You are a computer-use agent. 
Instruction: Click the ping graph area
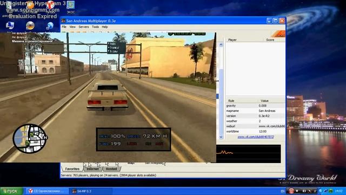(x=249, y=154)
